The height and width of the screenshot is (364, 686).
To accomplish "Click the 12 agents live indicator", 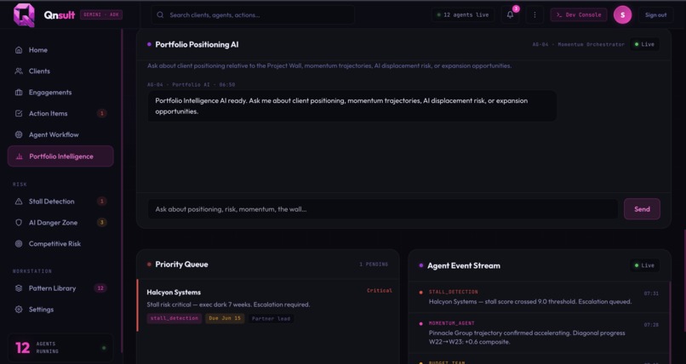I will (463, 14).
